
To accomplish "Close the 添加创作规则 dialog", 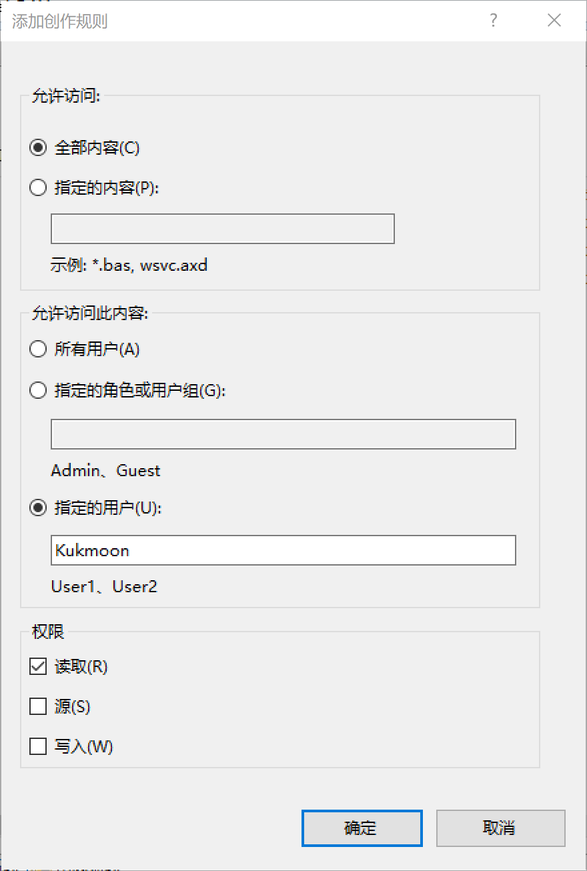I will pos(554,21).
